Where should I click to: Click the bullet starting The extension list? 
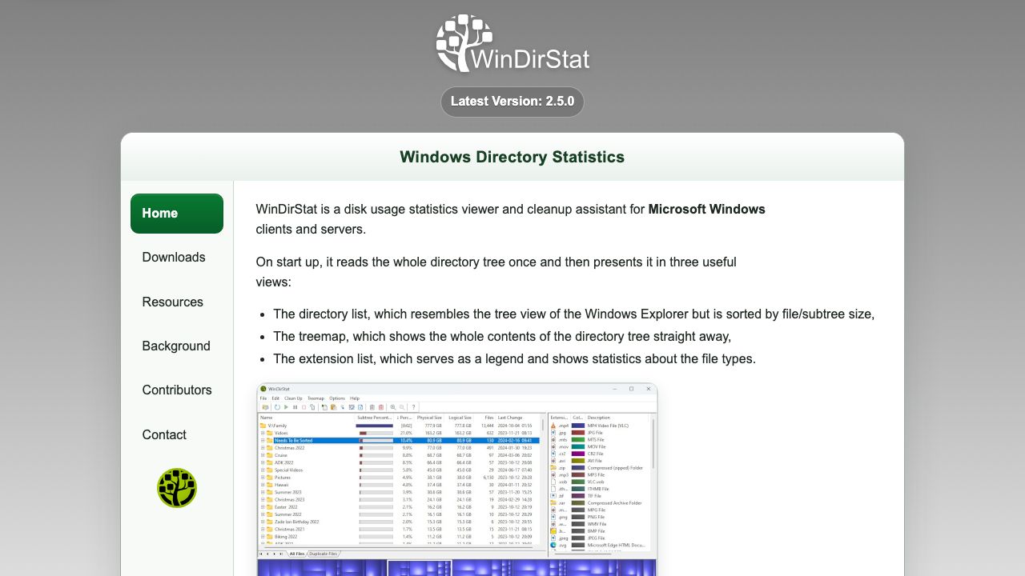click(x=514, y=358)
